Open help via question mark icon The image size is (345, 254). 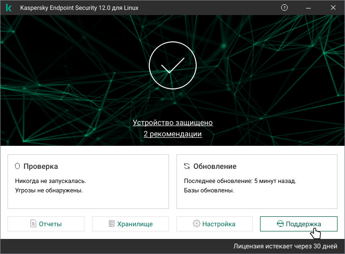pos(284,8)
